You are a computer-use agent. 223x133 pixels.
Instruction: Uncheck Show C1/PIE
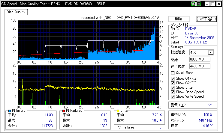point(173,78)
